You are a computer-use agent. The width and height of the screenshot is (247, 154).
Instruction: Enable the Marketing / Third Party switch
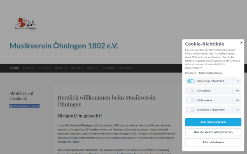pos(191,110)
